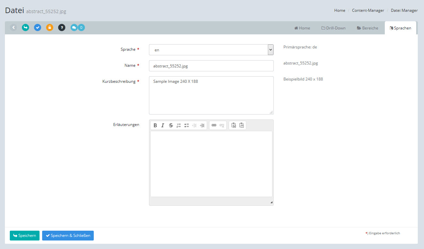This screenshot has height=249, width=424.
Task: Click the orange unlock icon
Action: click(x=50, y=28)
